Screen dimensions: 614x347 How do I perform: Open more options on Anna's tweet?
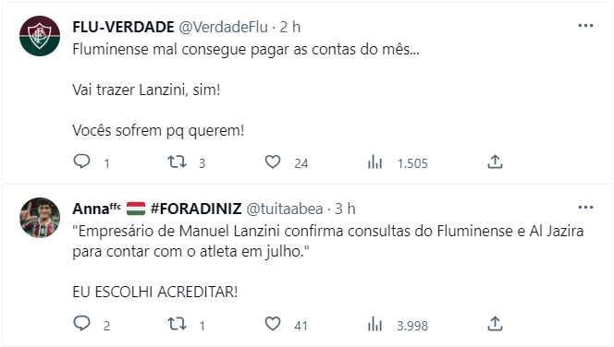point(585,207)
